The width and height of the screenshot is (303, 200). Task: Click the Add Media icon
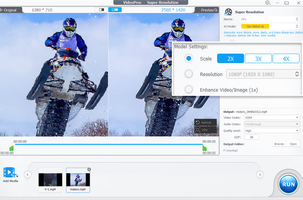tap(10, 173)
